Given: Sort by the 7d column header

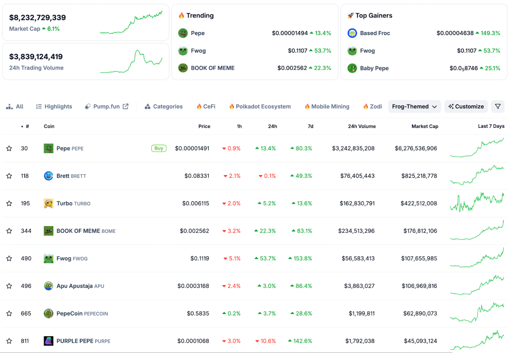Looking at the screenshot, I should pyautogui.click(x=310, y=126).
